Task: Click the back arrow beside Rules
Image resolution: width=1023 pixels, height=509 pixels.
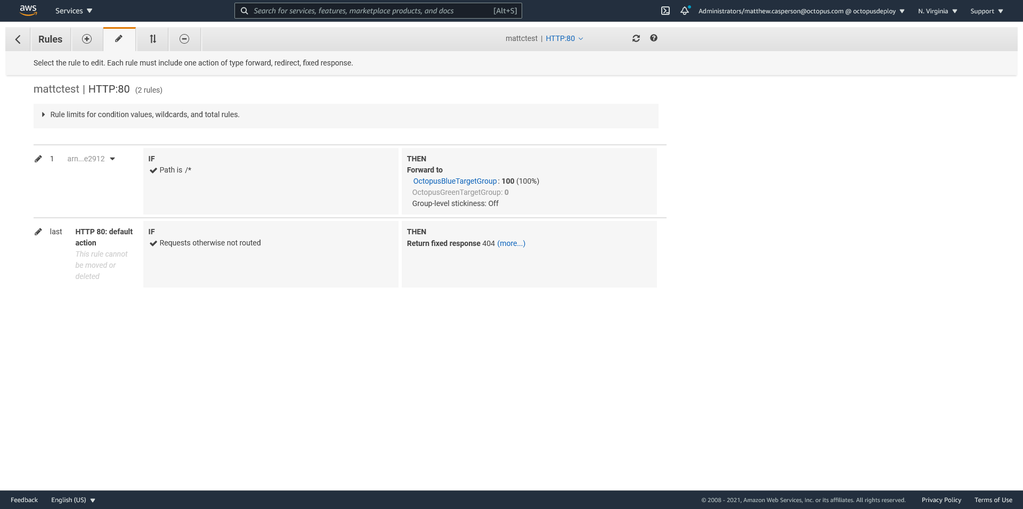Action: click(18, 39)
